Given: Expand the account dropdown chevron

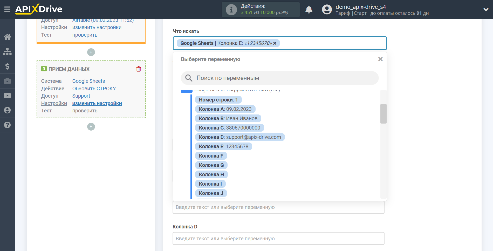Looking at the screenshot, I should pyautogui.click(x=486, y=10).
